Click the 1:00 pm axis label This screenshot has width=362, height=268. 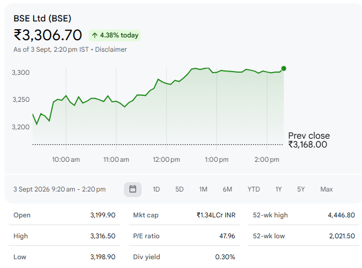(x=217, y=160)
